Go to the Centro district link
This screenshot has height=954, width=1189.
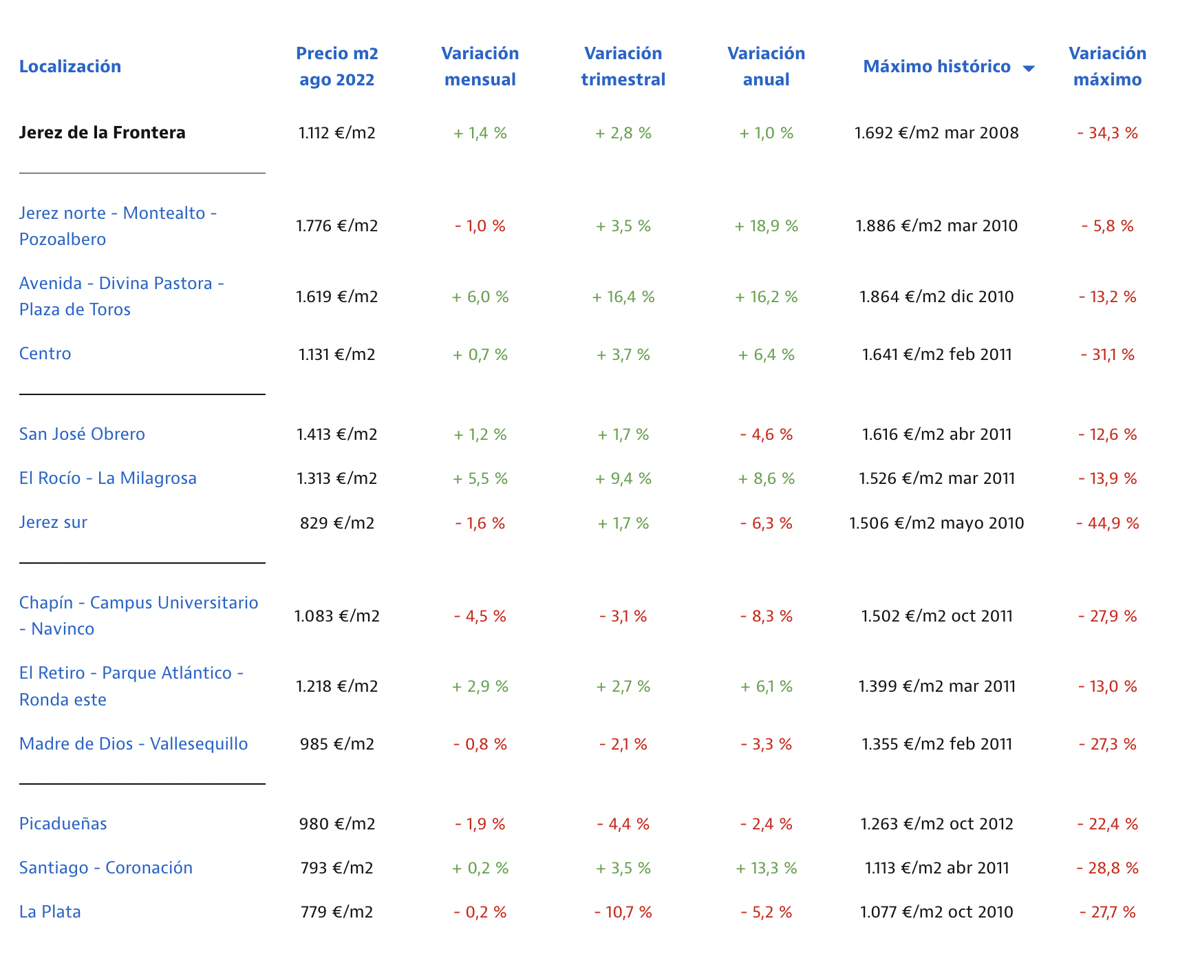[x=45, y=354]
